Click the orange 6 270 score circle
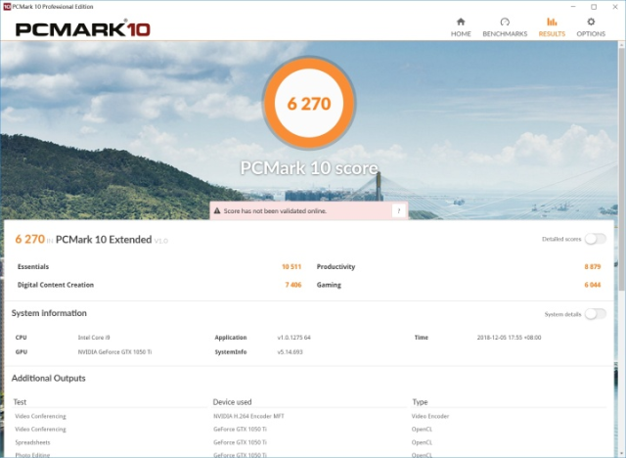 tap(309, 103)
